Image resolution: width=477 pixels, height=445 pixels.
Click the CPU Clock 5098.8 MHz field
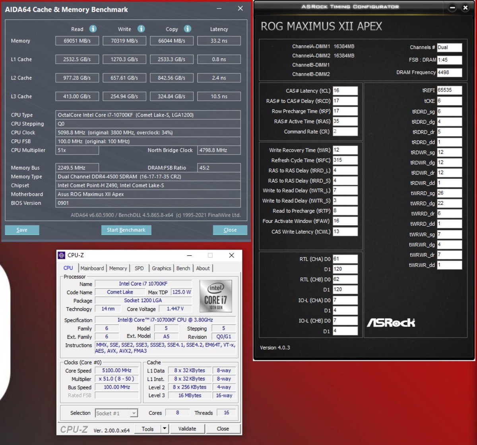[x=148, y=132]
